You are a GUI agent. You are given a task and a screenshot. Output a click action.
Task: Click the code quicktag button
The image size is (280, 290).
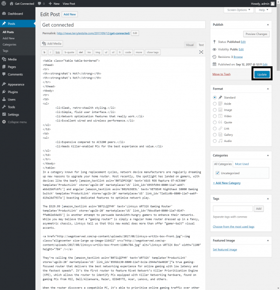coord(128,52)
